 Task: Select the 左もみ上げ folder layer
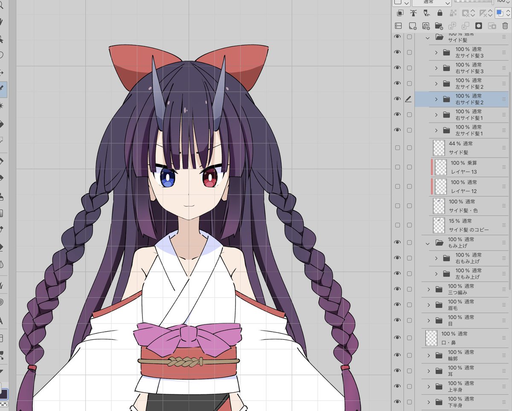[x=461, y=274]
